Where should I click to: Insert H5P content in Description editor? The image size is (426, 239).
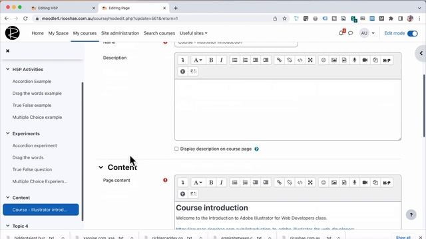387,60
